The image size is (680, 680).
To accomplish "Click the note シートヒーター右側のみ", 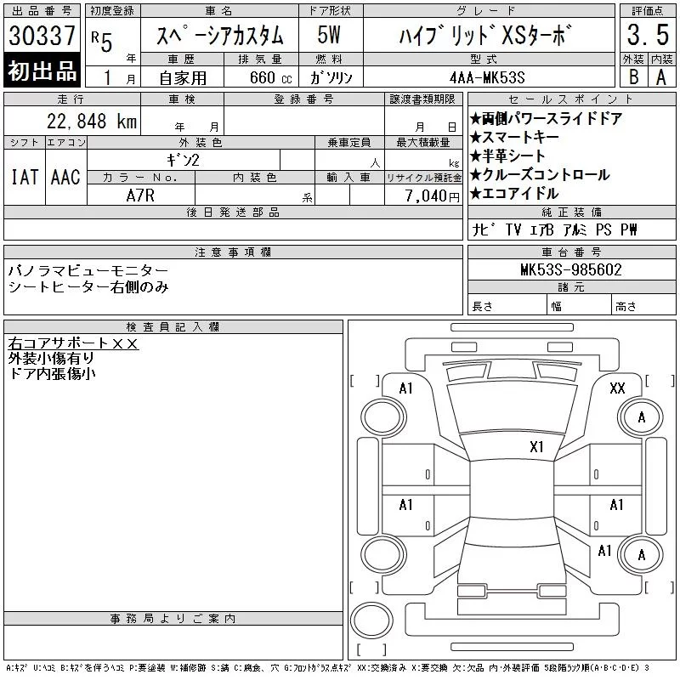I will click(x=88, y=287).
